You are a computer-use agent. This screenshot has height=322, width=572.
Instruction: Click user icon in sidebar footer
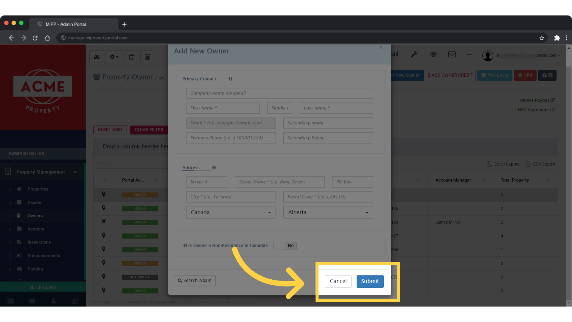pyautogui.click(x=53, y=301)
